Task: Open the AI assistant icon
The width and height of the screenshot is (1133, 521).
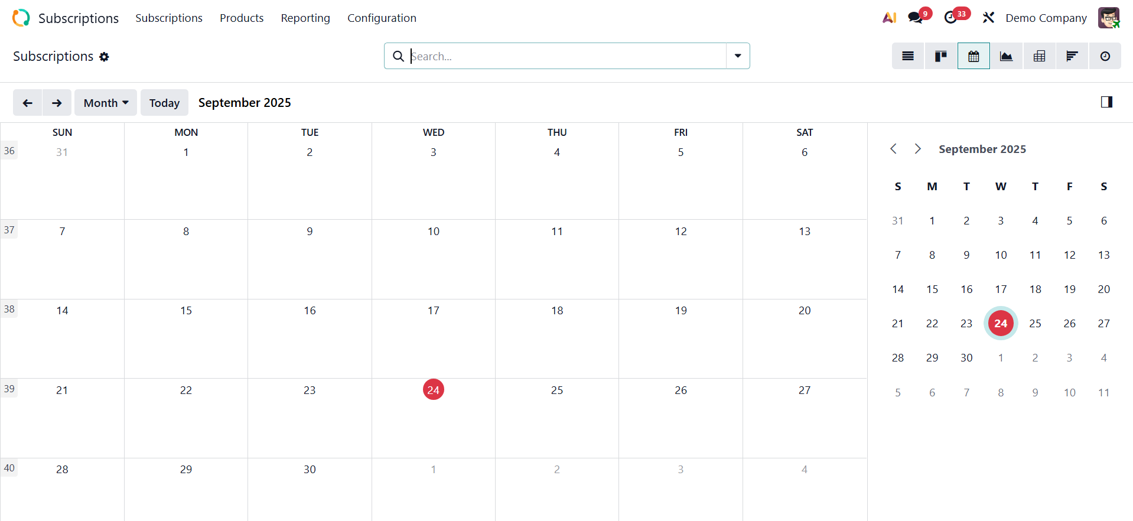Action: coord(889,18)
